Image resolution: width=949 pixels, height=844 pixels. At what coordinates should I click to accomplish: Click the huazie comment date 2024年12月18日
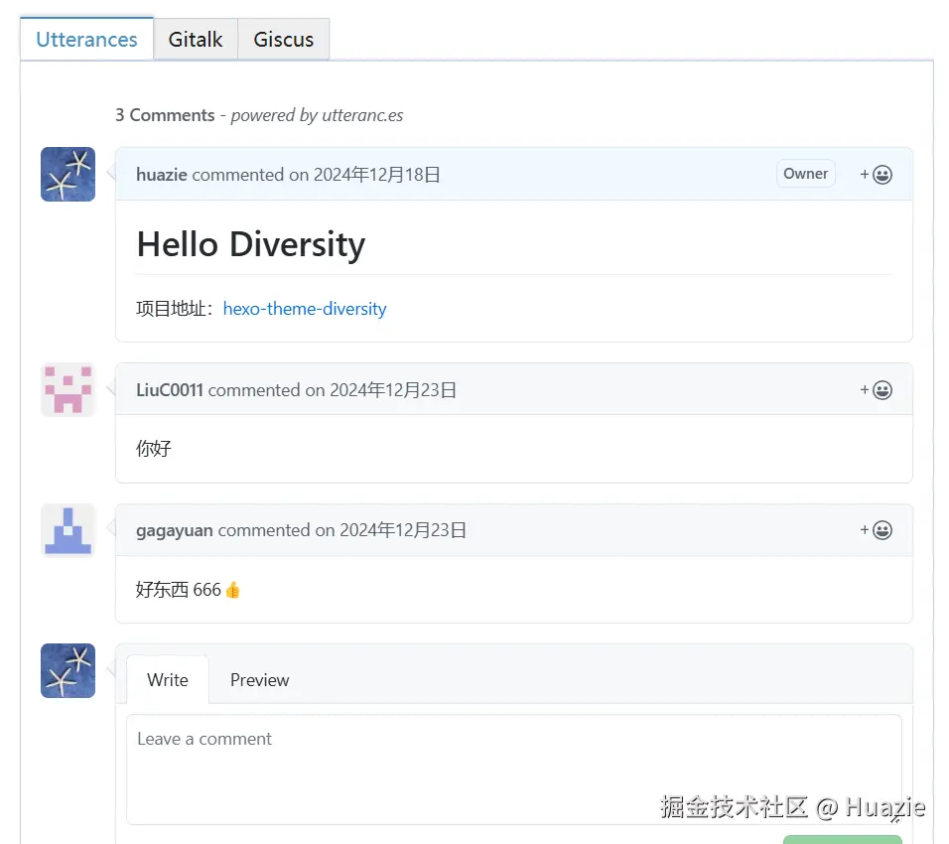376,175
